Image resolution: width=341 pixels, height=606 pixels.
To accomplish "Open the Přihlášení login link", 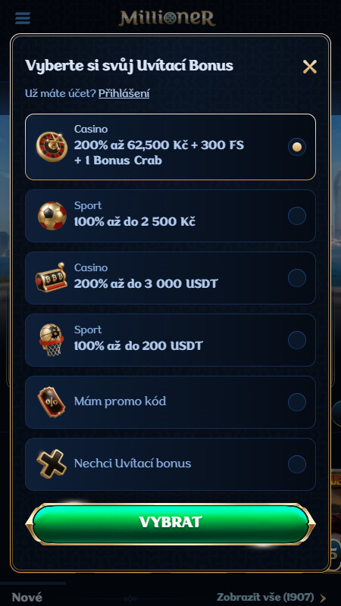I will (x=124, y=93).
